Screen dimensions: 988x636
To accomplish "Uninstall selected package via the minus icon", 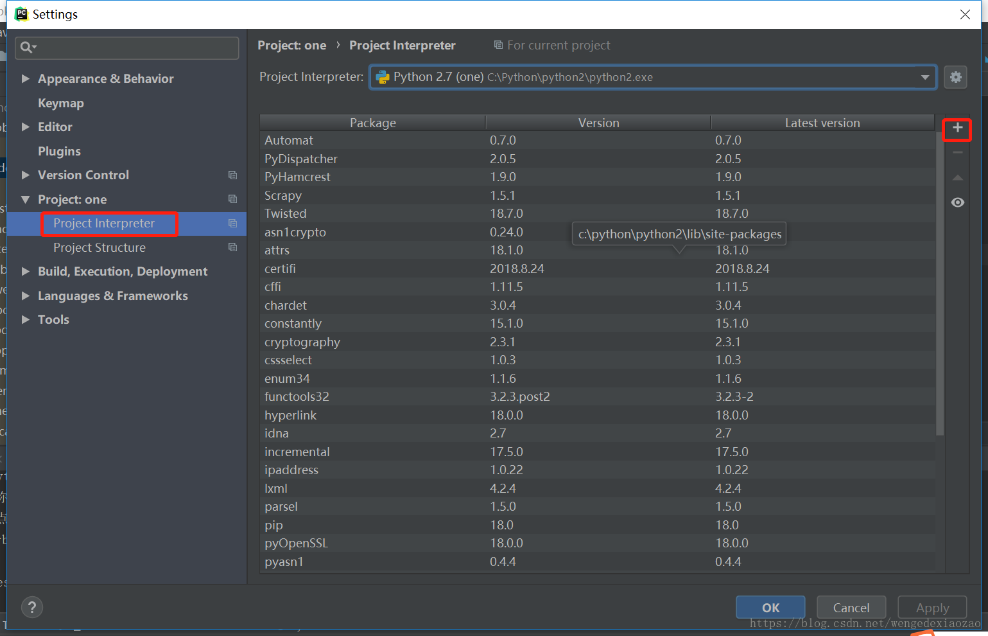I will [957, 153].
